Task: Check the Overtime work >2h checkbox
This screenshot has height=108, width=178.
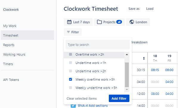Action: [70, 54]
